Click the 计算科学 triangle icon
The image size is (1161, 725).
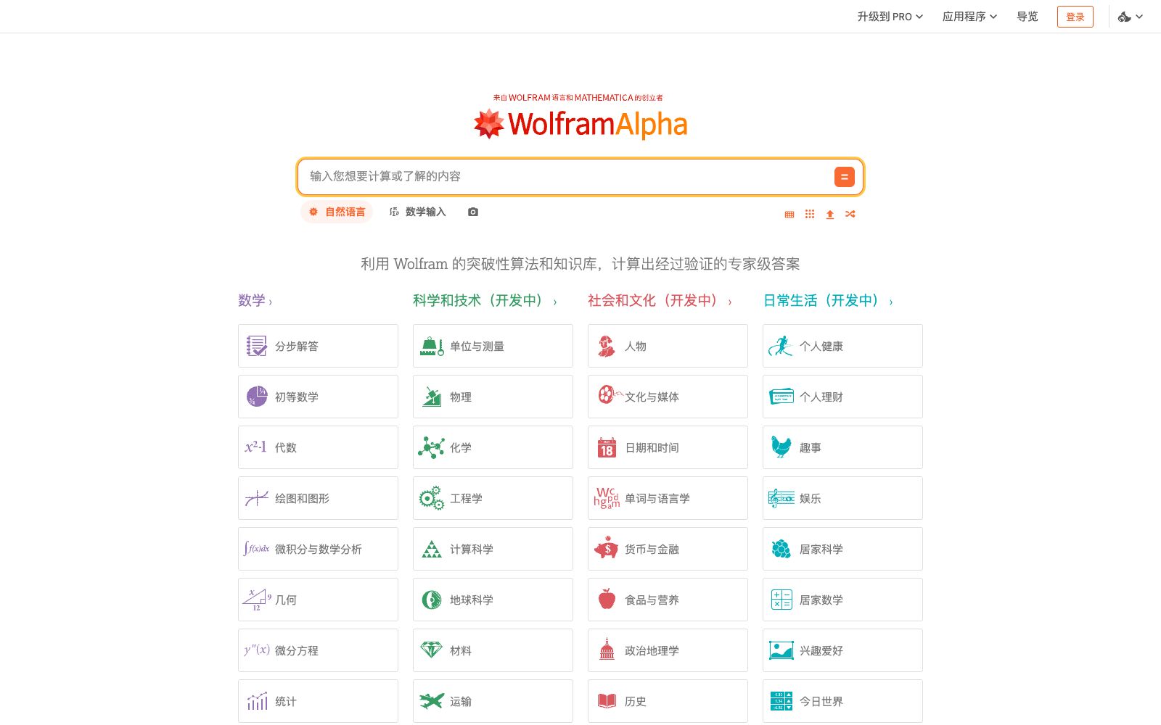pos(432,549)
